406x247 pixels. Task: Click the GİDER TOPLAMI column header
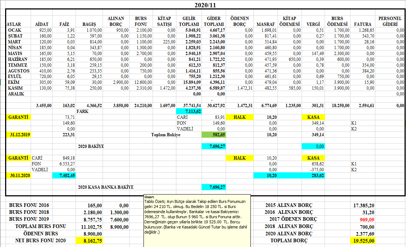click(214, 21)
